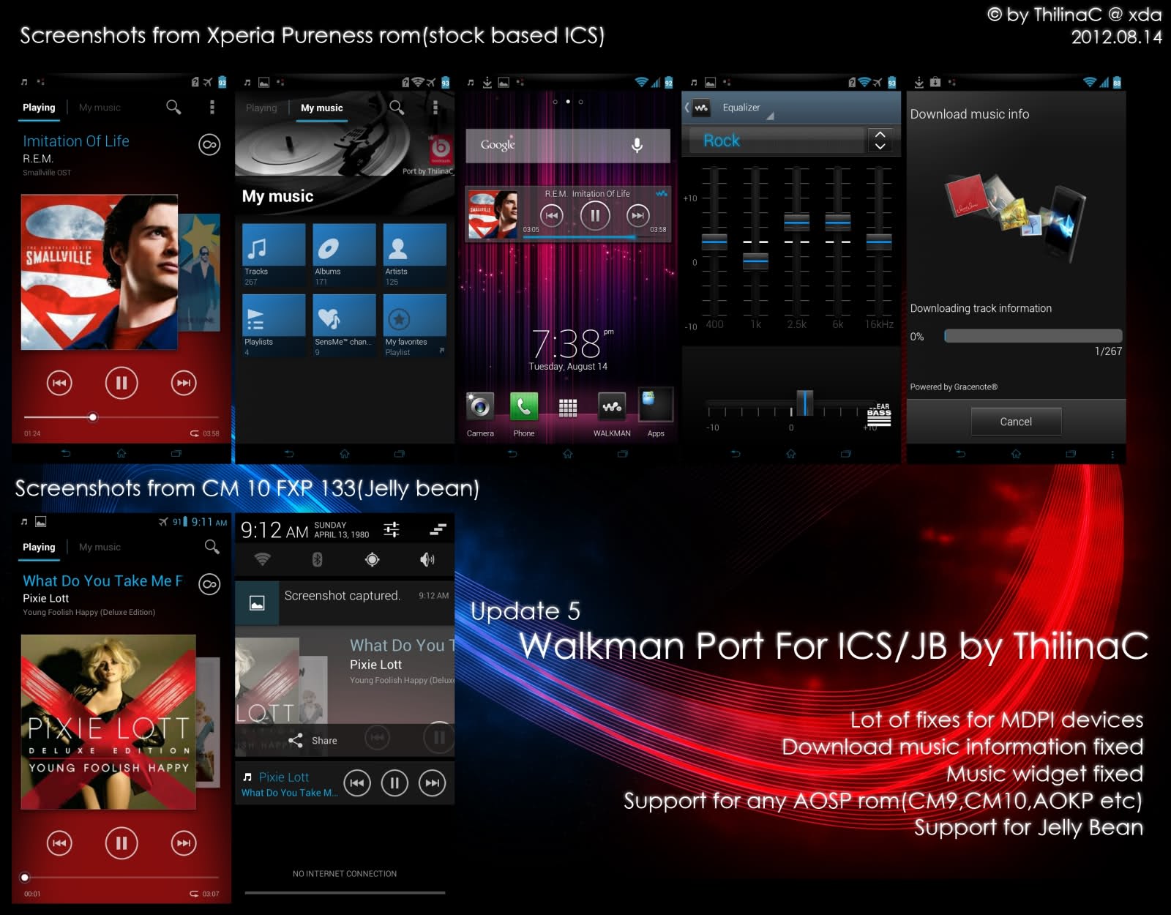Skip next from the Pixie Lott notification
The width and height of the screenshot is (1171, 915).
pyautogui.click(x=433, y=783)
